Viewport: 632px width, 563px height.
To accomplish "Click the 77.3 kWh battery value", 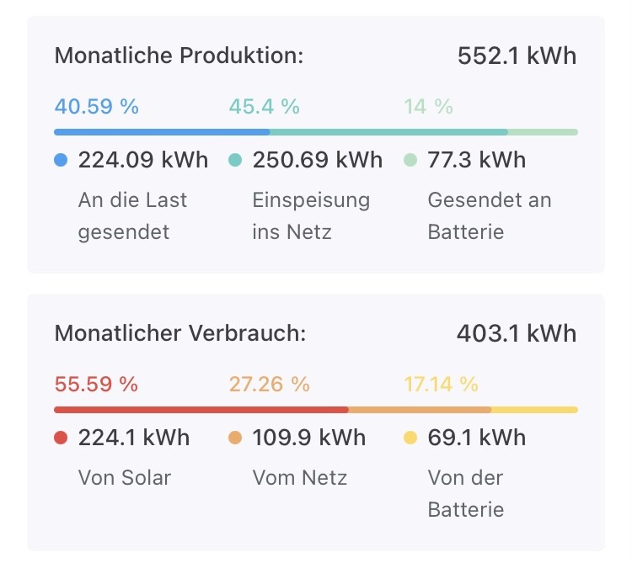I will [x=477, y=160].
